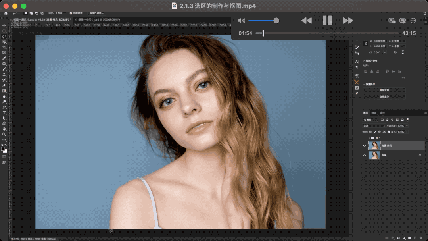Open the rotation angle dropdown
Viewport: 428px width, 241px height.
385,52
